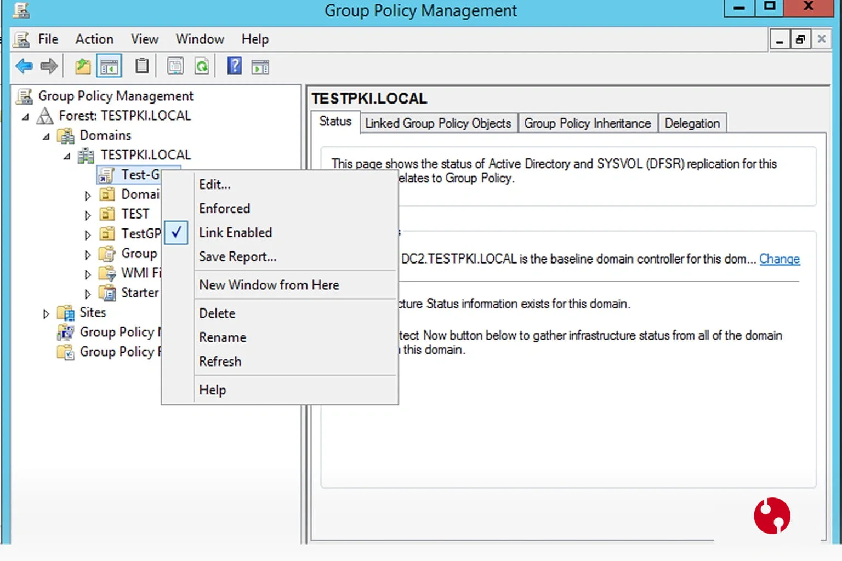
Task: Click the Test-G linked GPO icon
Action: [x=106, y=175]
